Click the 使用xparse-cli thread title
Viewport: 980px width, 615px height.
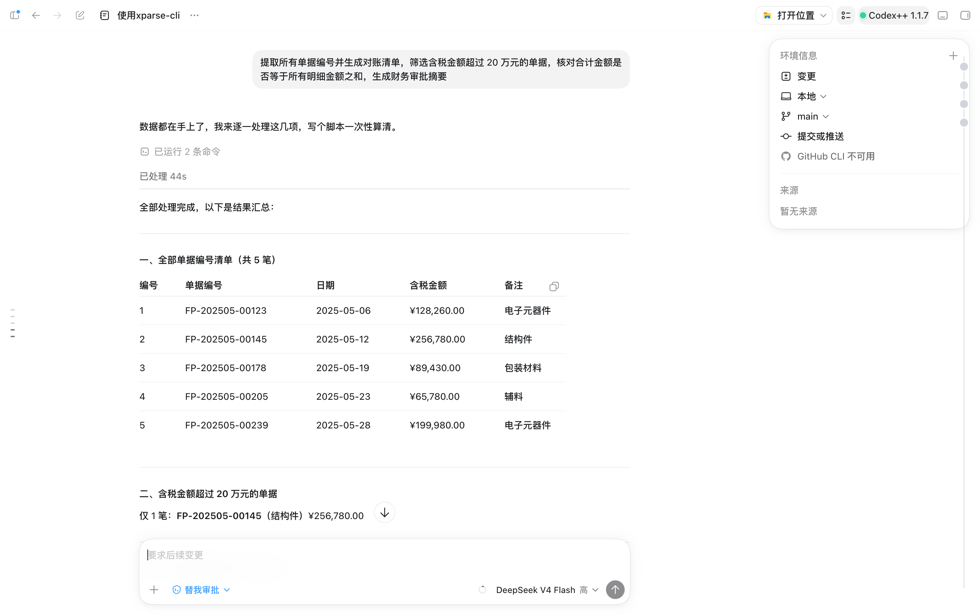click(x=149, y=15)
